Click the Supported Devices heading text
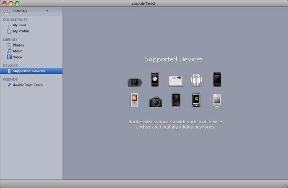 [x=174, y=59]
